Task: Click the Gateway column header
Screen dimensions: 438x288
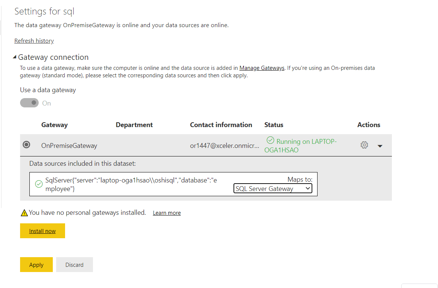Action: pos(54,125)
